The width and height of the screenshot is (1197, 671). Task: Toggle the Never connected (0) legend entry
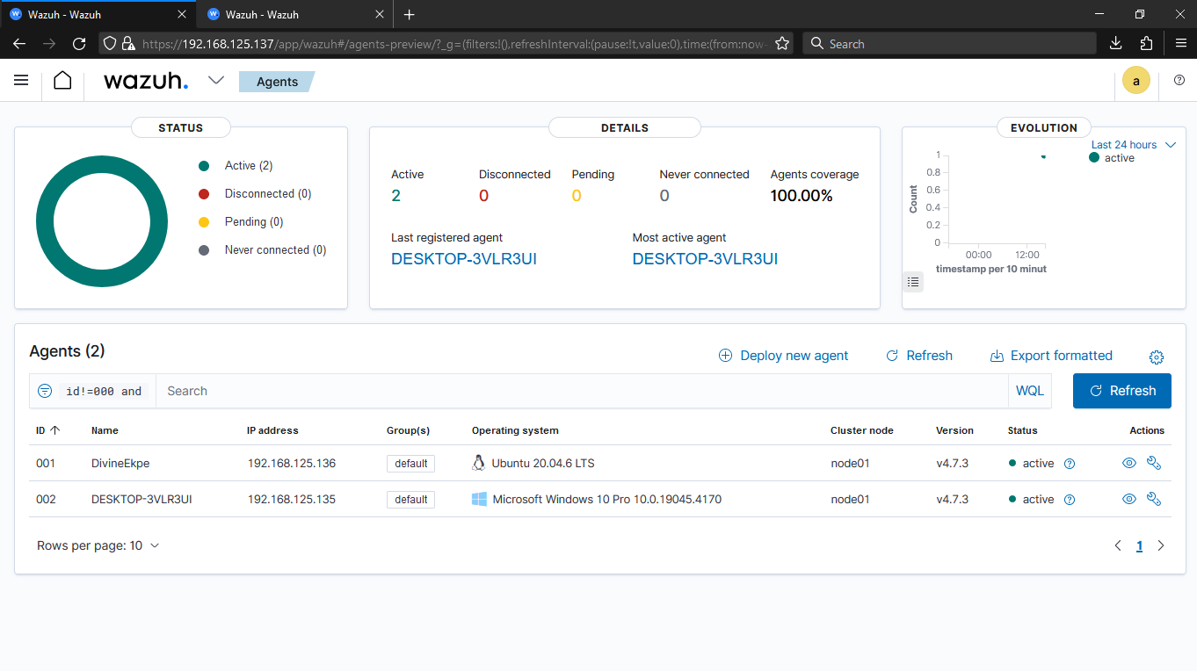point(263,249)
